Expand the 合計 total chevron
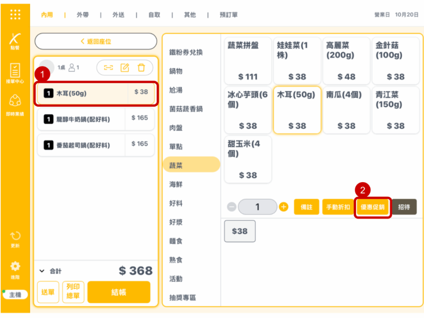Viewport: 424px width, 318px height. point(42,271)
